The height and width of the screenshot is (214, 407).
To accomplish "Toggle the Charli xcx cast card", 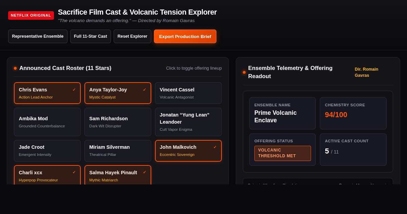I will pyautogui.click(x=47, y=175).
